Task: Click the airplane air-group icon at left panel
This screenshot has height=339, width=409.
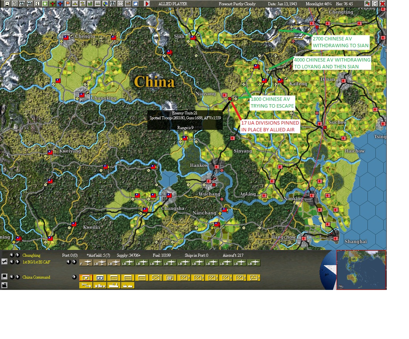Action: coord(5,262)
